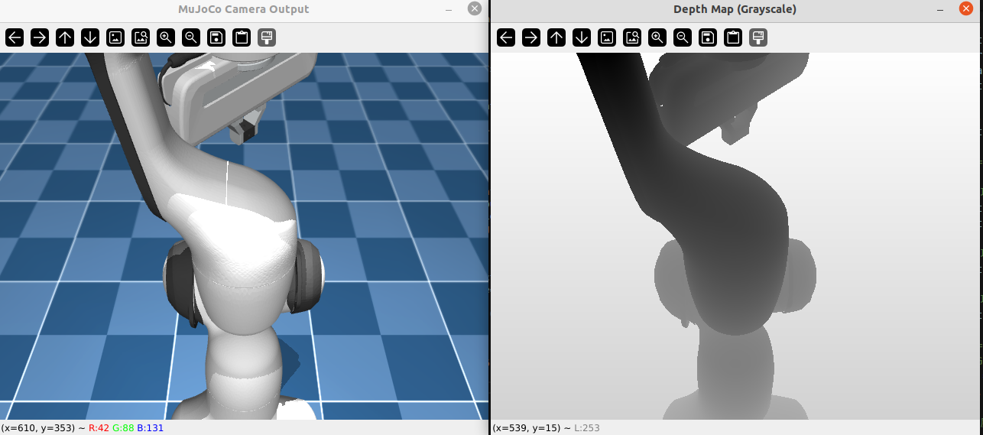983x435 pixels.
Task: Zoom out on MuJoCo Camera Output image
Action: (x=191, y=37)
